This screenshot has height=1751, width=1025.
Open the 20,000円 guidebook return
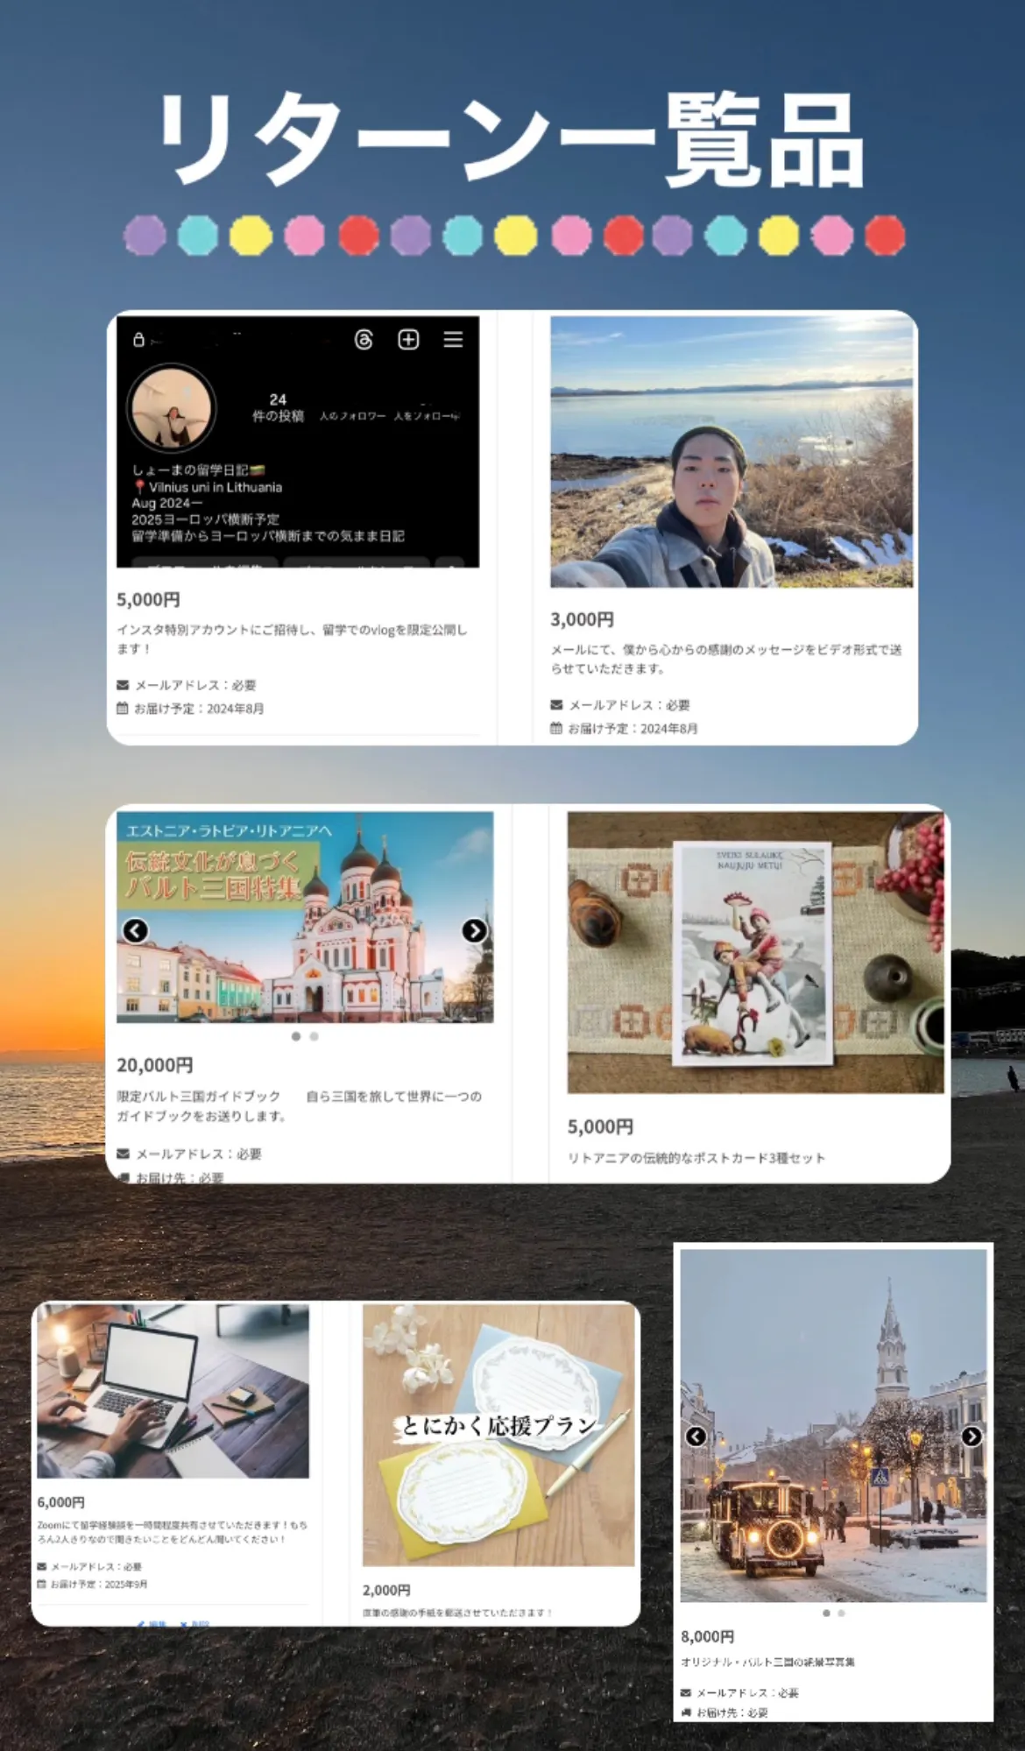pos(155,1065)
